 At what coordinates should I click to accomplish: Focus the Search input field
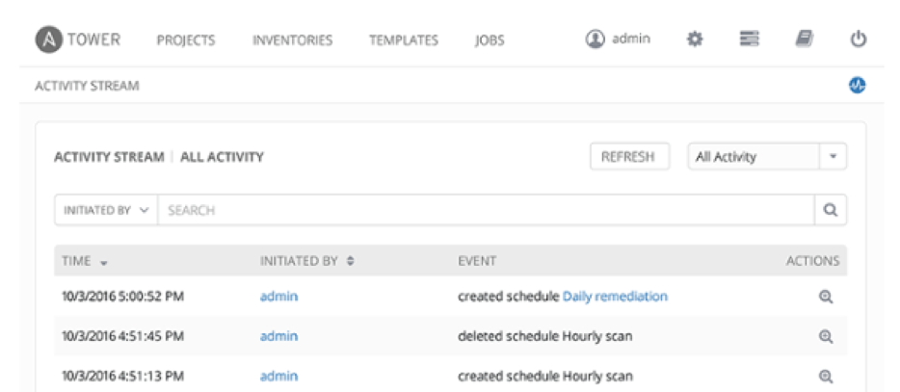point(486,210)
